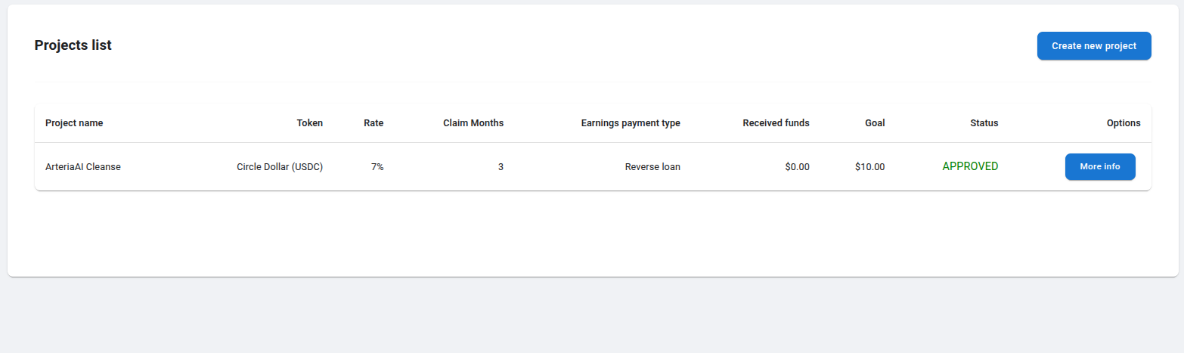The width and height of the screenshot is (1184, 353).
Task: Click the Rate column header
Action: pos(373,123)
